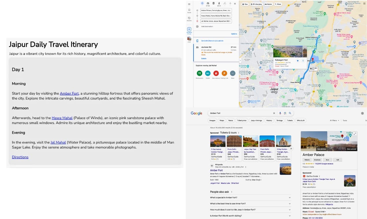Open the Directions link in the itinerary
Screen dimensions: 367x219
pyautogui.click(x=20, y=157)
